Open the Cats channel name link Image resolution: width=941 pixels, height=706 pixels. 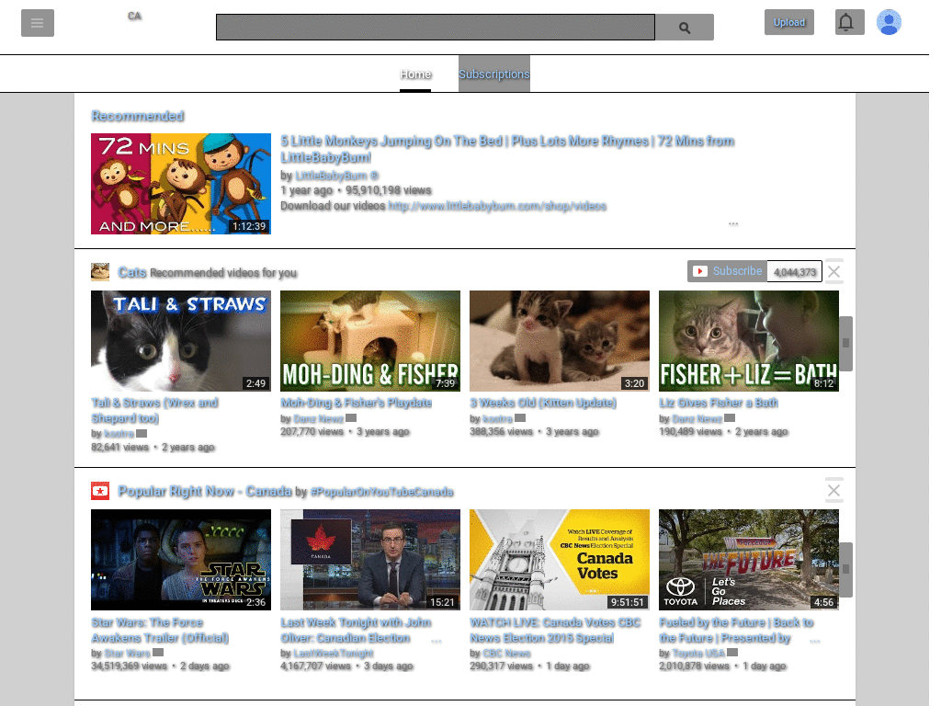coord(132,272)
